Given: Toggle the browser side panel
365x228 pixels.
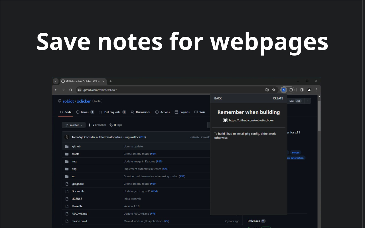Looking at the screenshot, I should tap(302, 90).
